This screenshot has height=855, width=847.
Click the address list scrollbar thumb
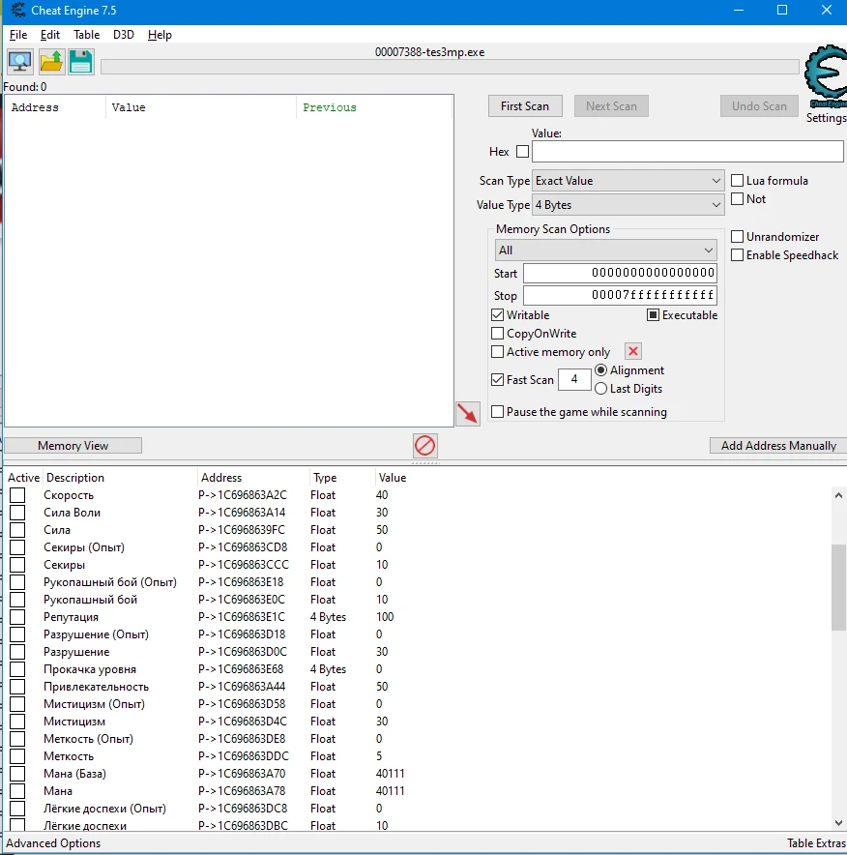tap(838, 587)
